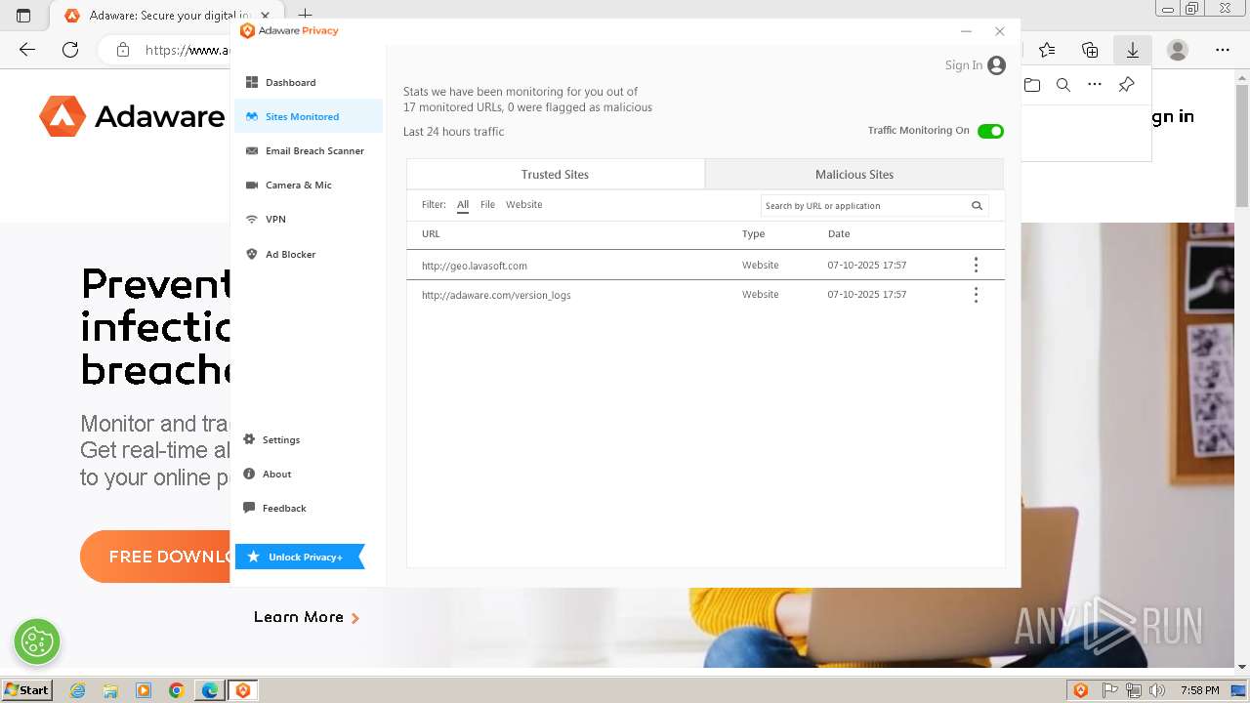
Task: Open the VPN section
Action: pos(308,219)
